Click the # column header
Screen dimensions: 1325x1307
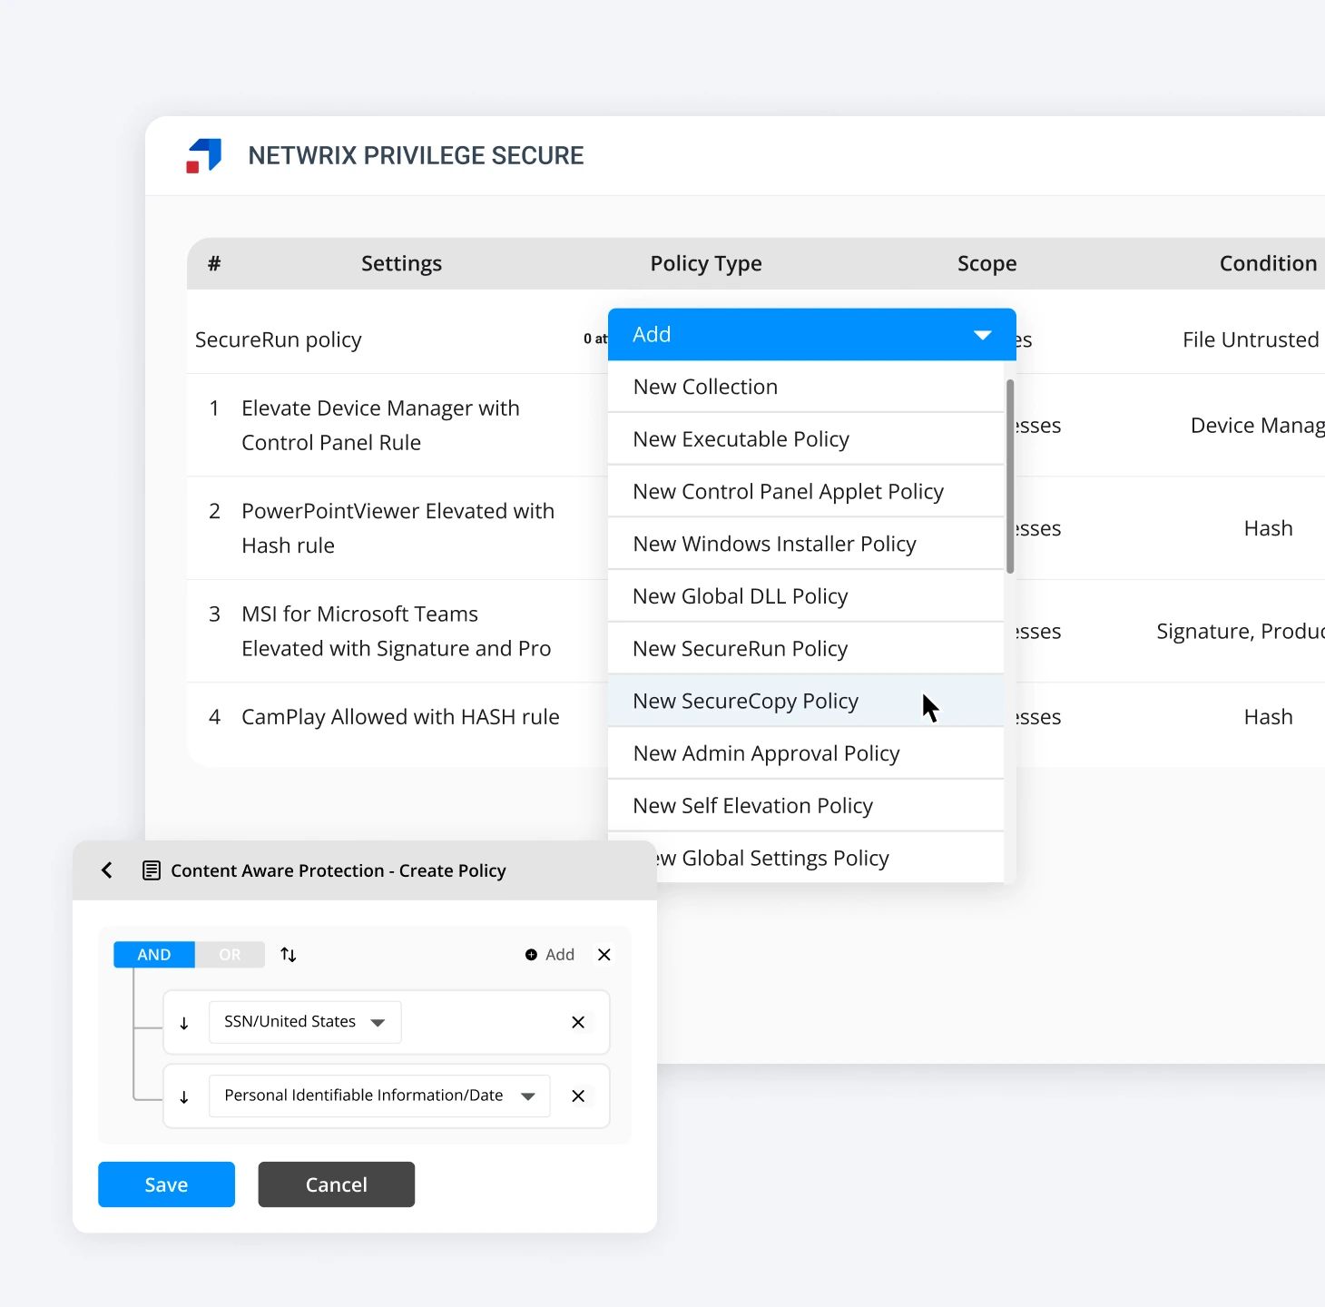click(x=214, y=263)
